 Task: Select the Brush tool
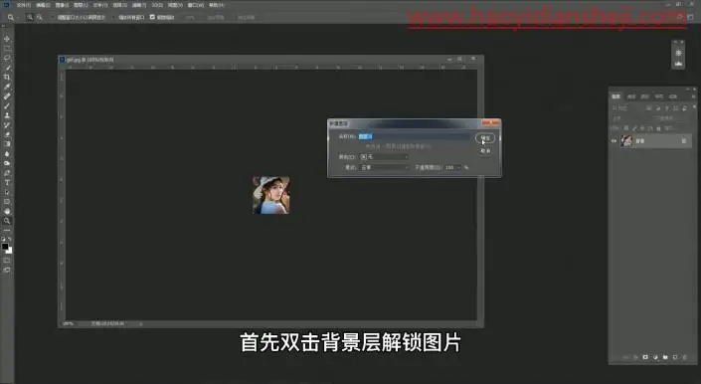7,105
